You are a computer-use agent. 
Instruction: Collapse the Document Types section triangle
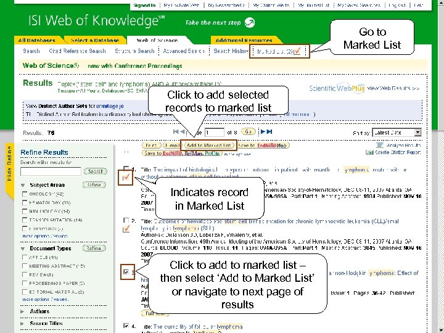click(23, 249)
